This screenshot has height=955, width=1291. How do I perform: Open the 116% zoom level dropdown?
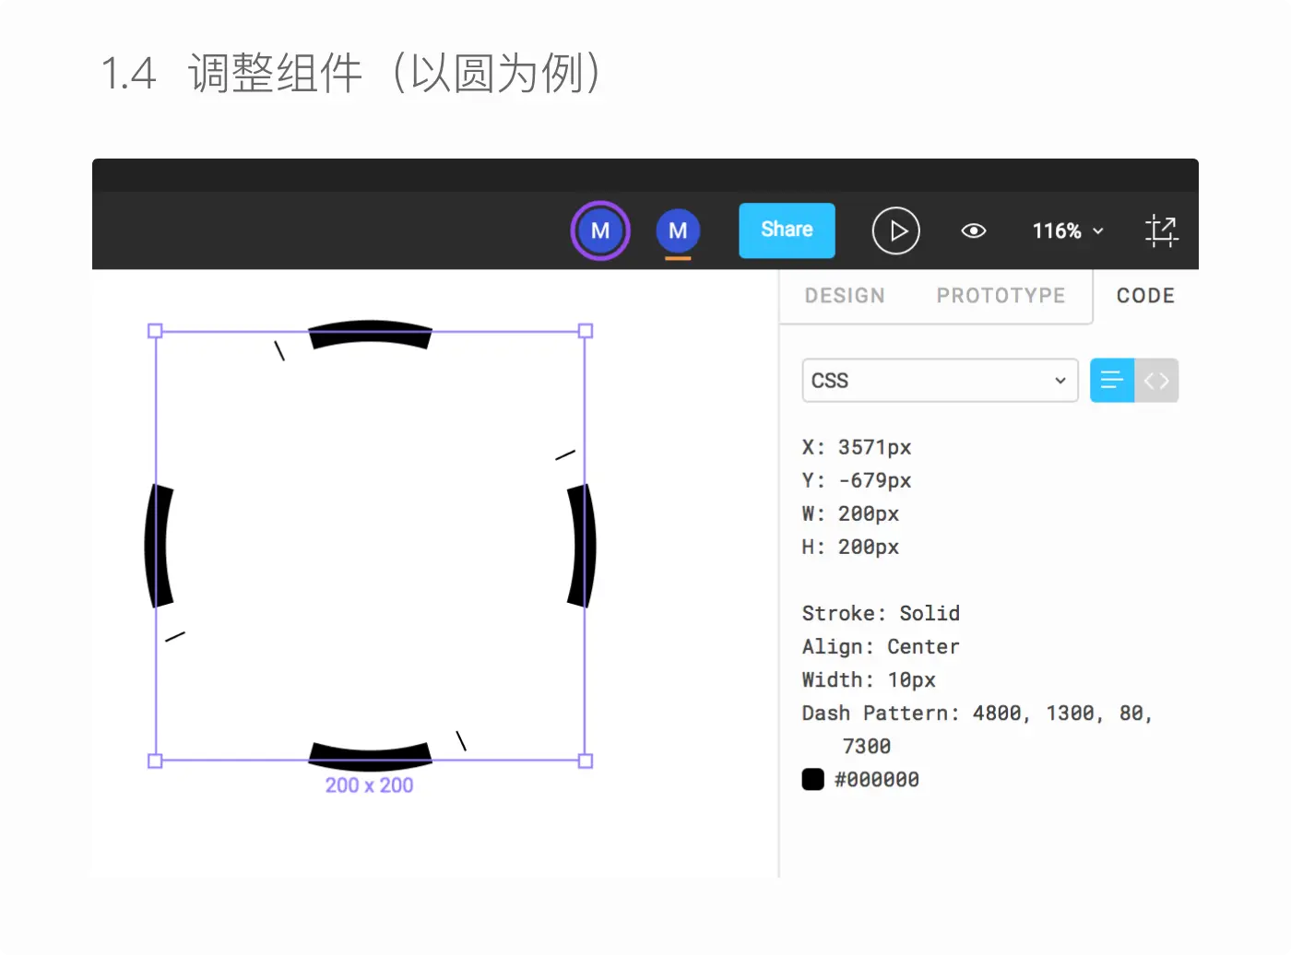pos(1067,231)
